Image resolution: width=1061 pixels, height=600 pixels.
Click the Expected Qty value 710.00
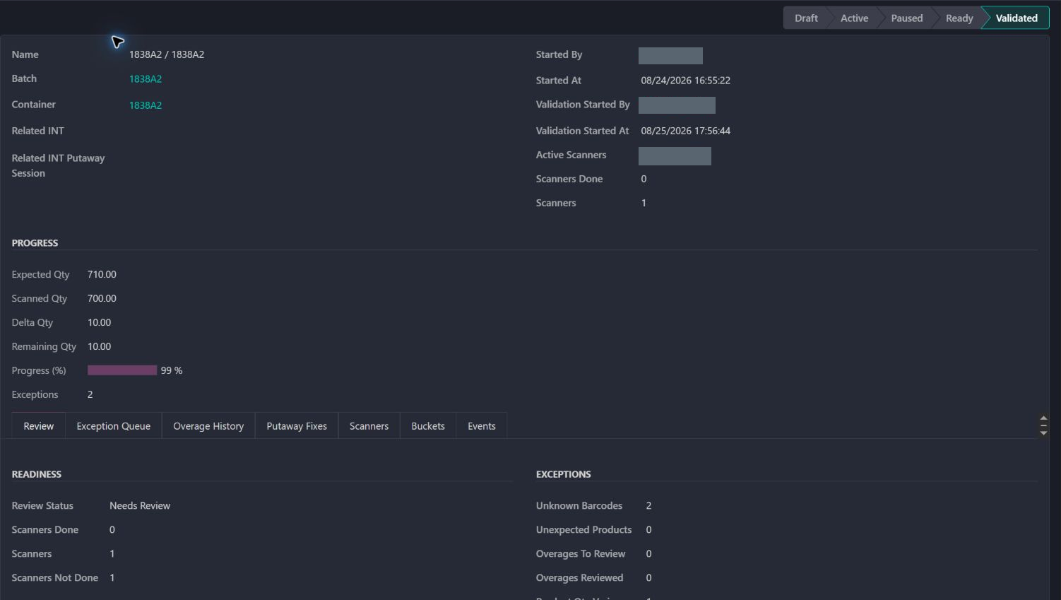(x=102, y=274)
